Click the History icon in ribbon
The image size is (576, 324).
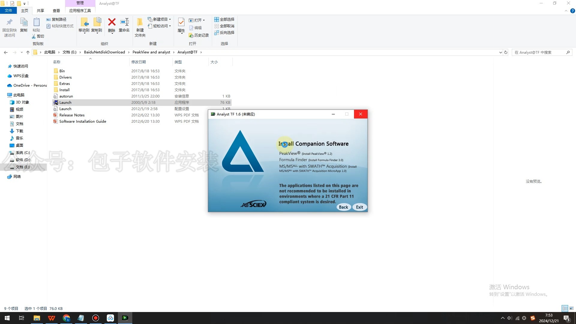click(x=191, y=35)
